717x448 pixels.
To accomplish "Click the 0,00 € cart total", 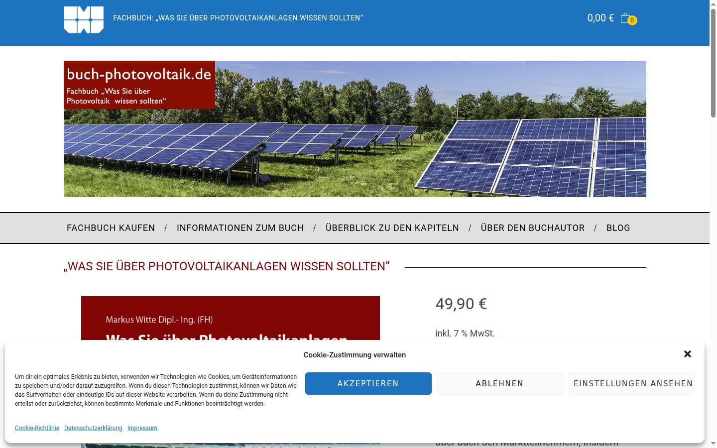I will click(x=600, y=18).
